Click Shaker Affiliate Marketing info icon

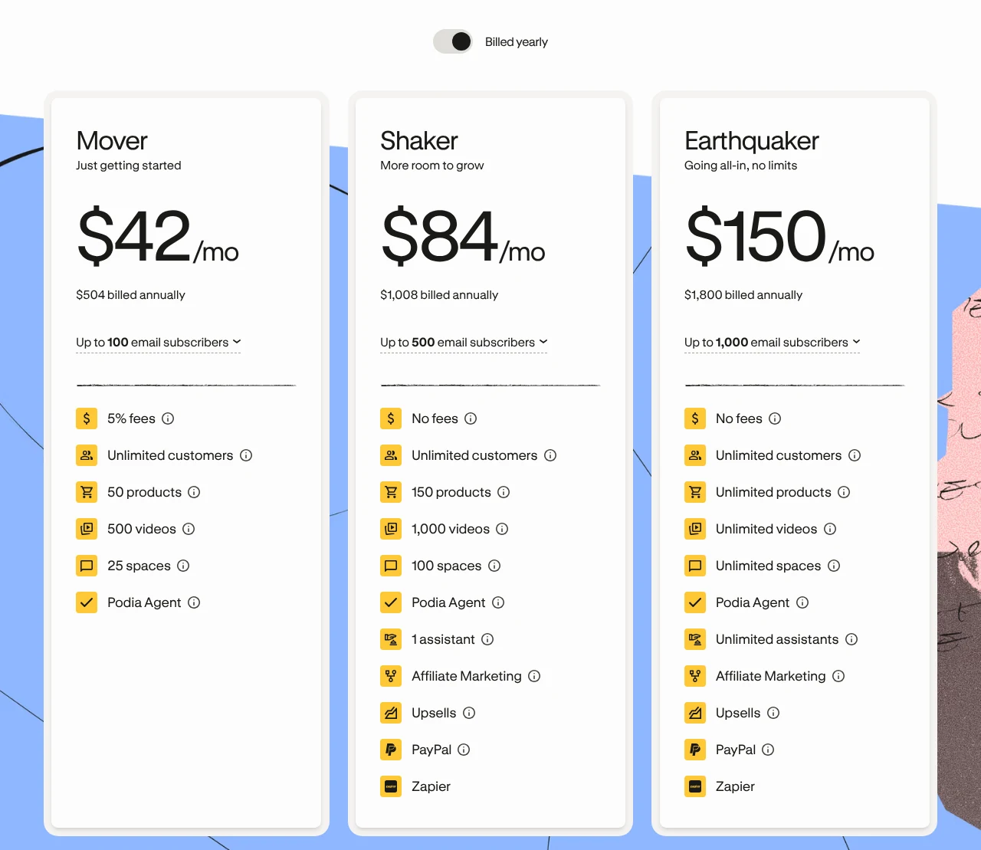point(534,676)
